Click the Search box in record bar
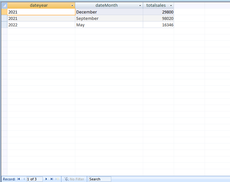Viewport: 230px width, 182px height. click(100, 179)
